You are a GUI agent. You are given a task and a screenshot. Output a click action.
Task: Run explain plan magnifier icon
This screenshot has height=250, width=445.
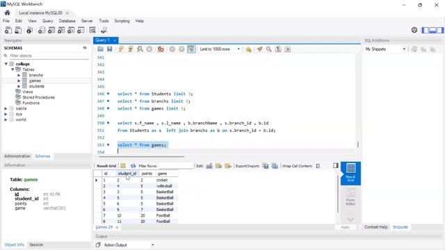pyautogui.click(x=140, y=49)
